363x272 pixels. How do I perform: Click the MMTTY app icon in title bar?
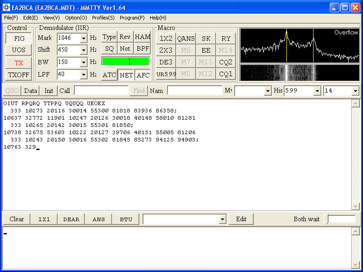[6, 8]
